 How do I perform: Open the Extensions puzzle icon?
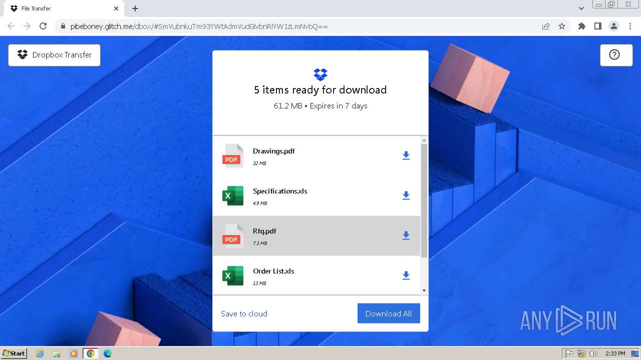coord(581,26)
